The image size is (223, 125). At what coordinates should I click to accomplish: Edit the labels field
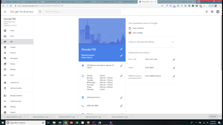point(174,68)
